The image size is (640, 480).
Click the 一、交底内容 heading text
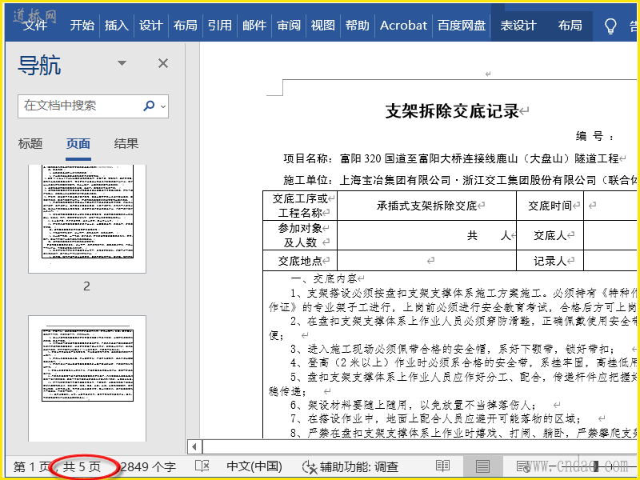tap(324, 278)
